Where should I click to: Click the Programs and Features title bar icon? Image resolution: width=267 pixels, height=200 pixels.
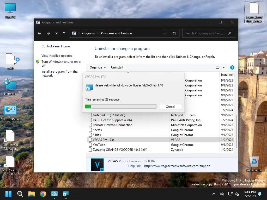pos(38,22)
